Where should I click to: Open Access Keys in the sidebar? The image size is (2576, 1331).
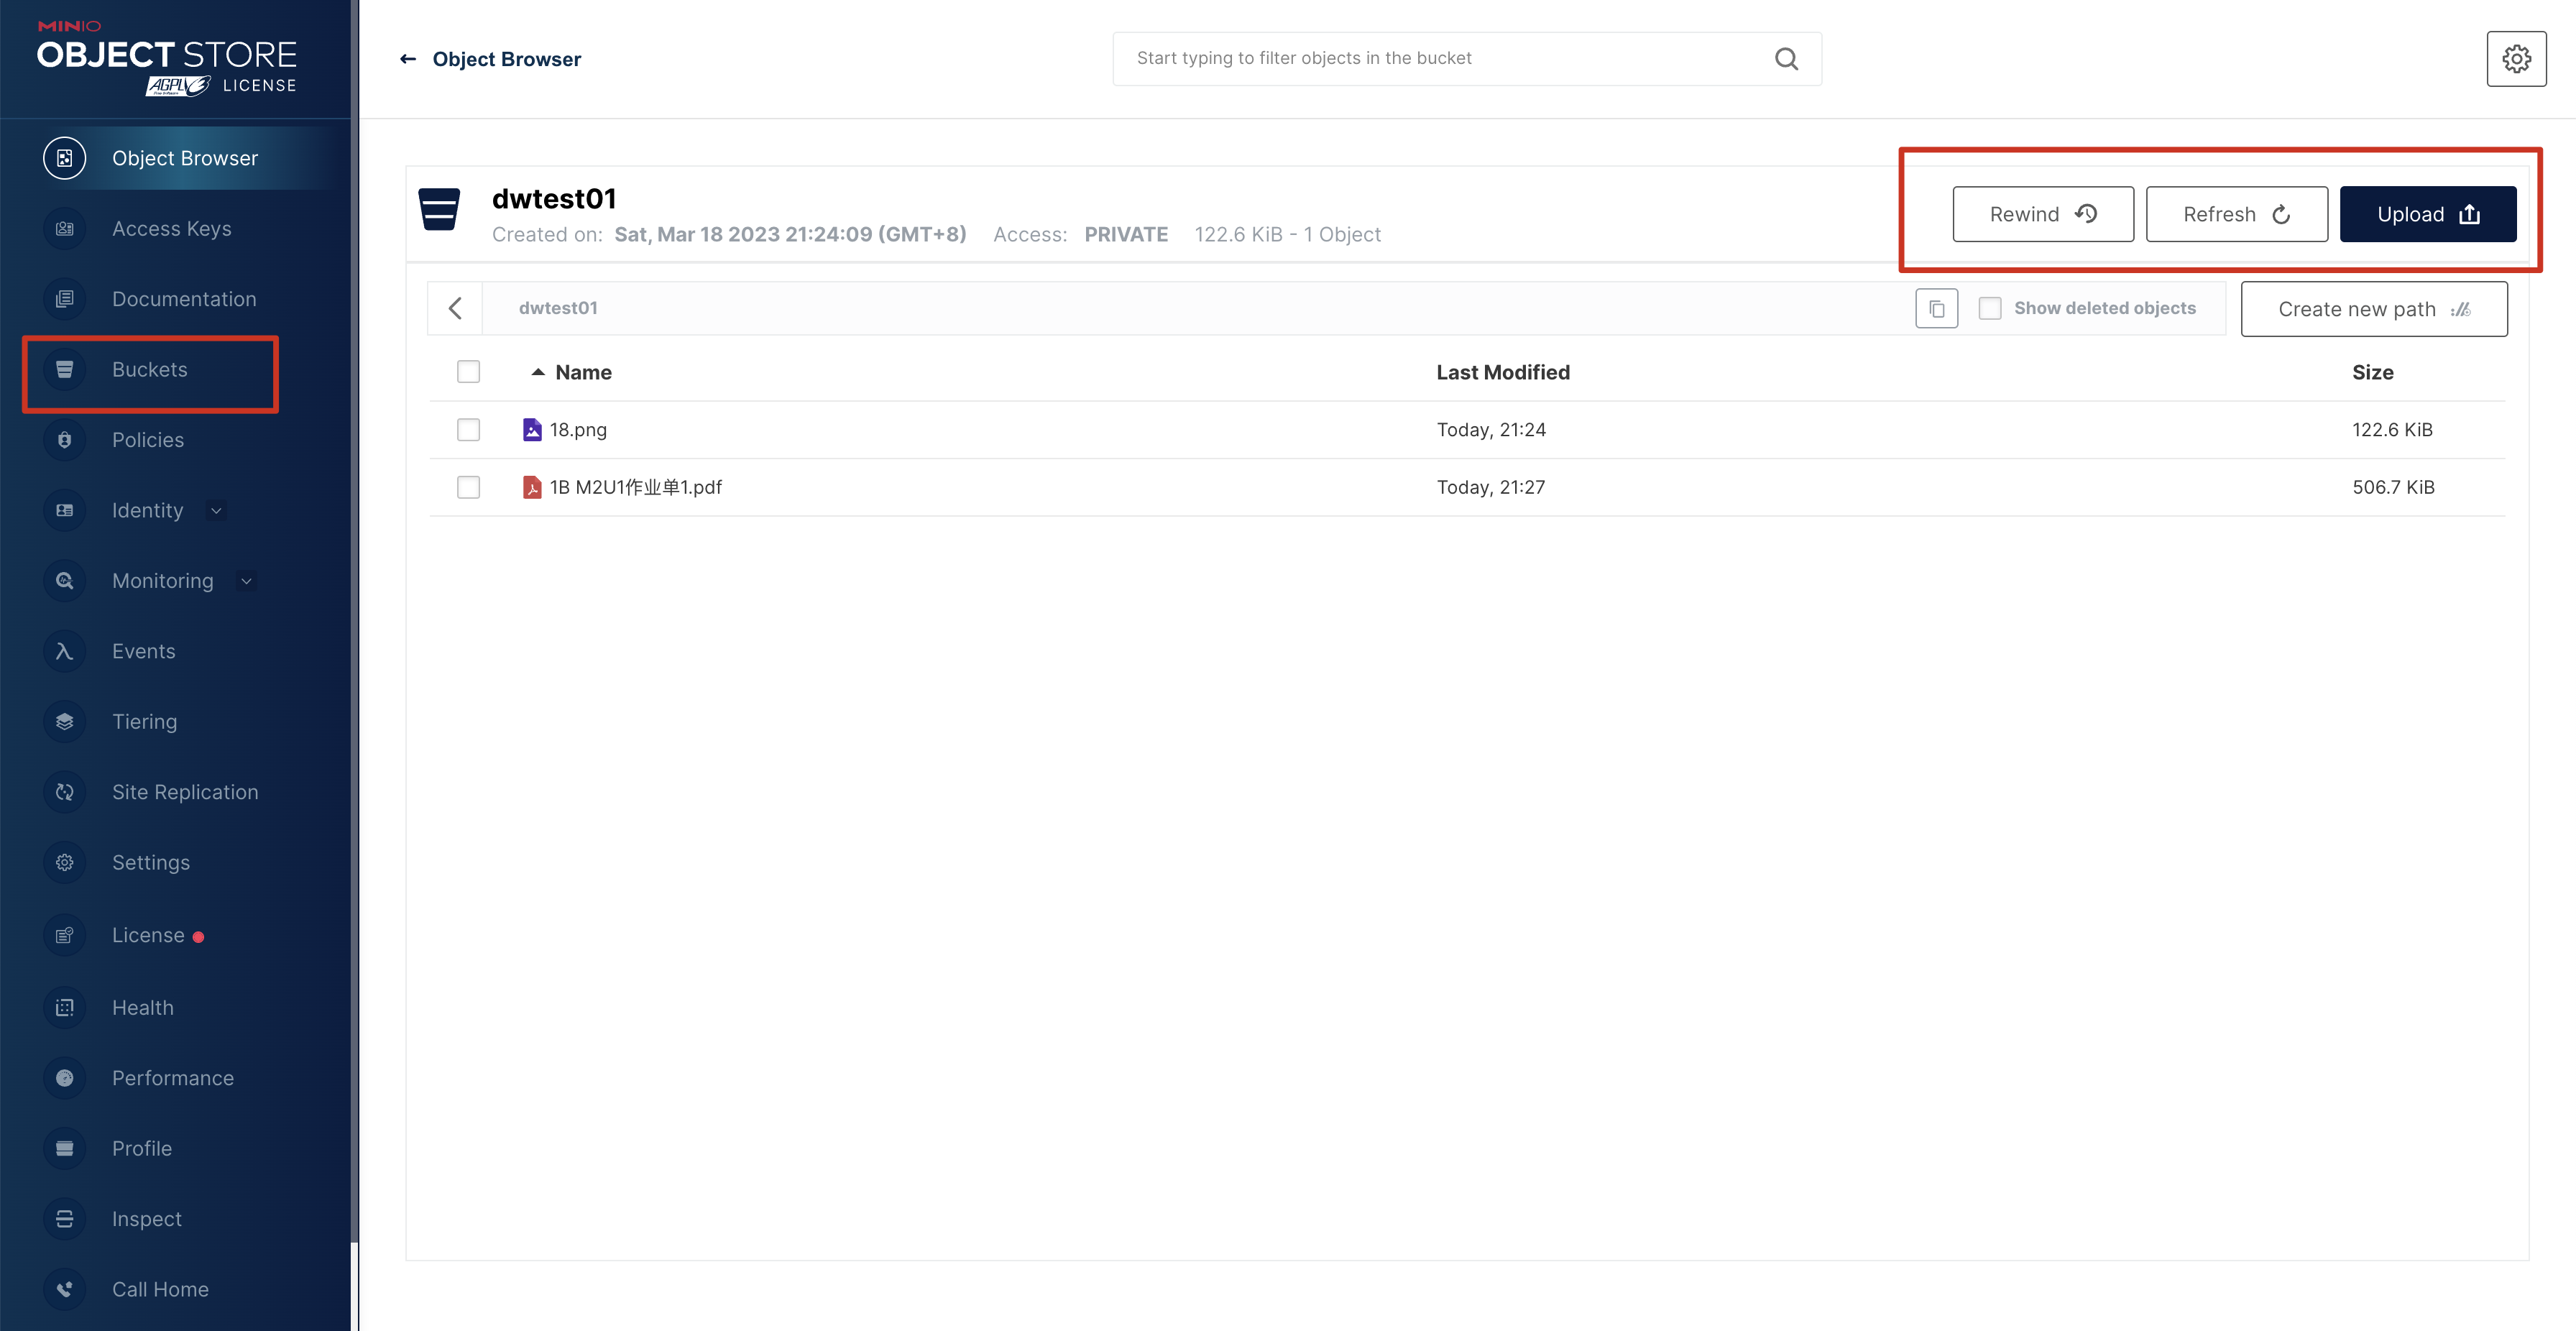tap(171, 229)
